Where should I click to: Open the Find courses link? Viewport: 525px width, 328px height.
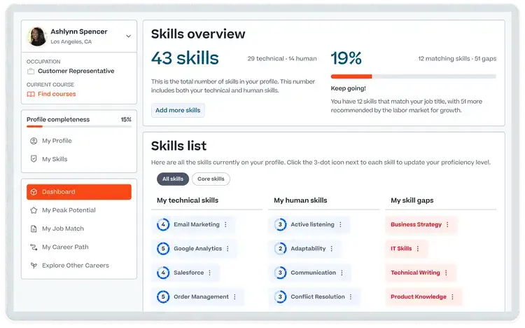coord(57,94)
